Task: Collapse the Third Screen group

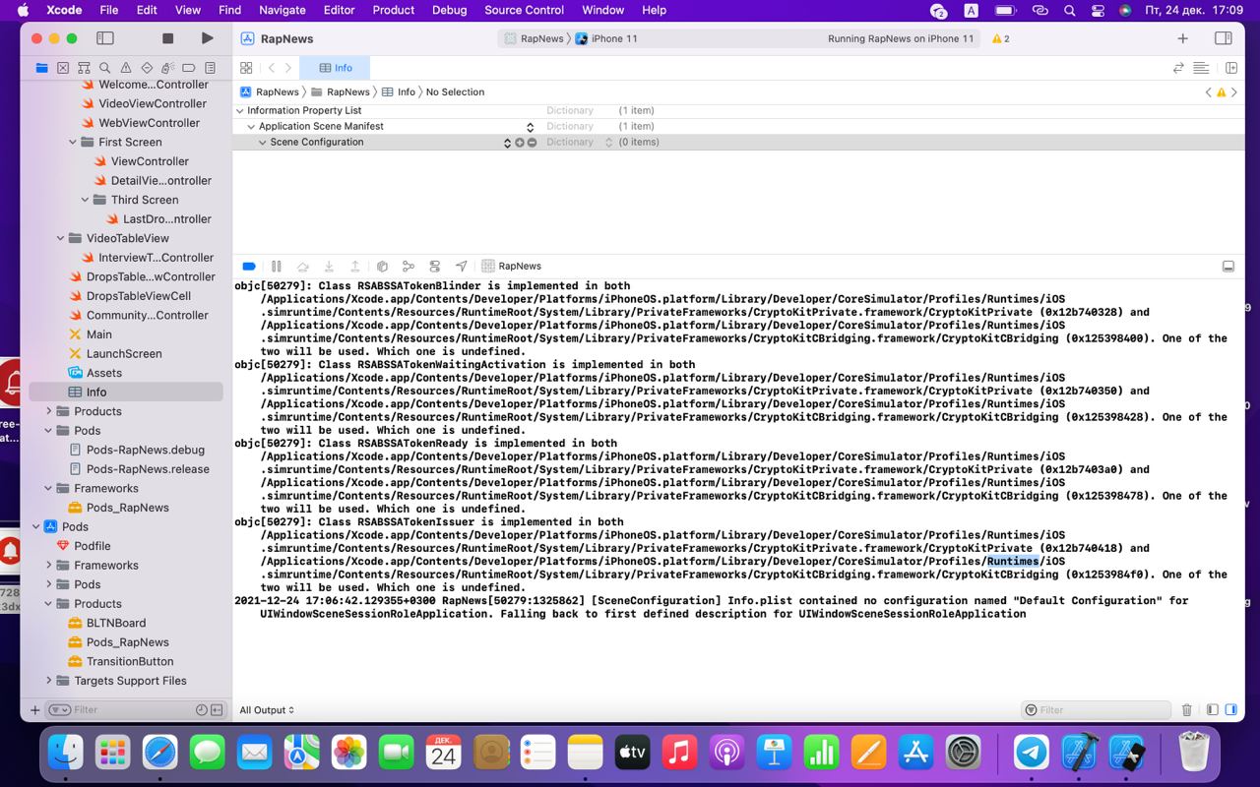Action: pos(86,200)
